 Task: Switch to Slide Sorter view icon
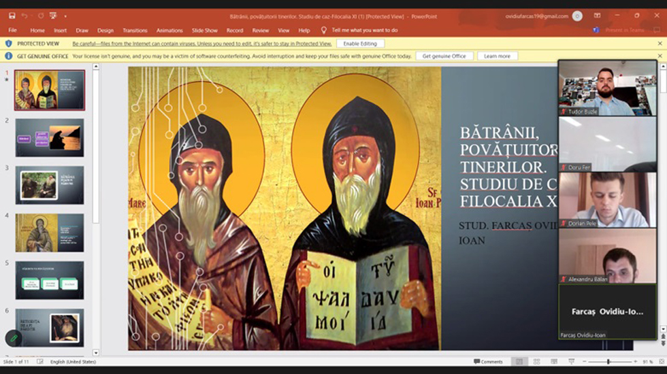point(537,362)
